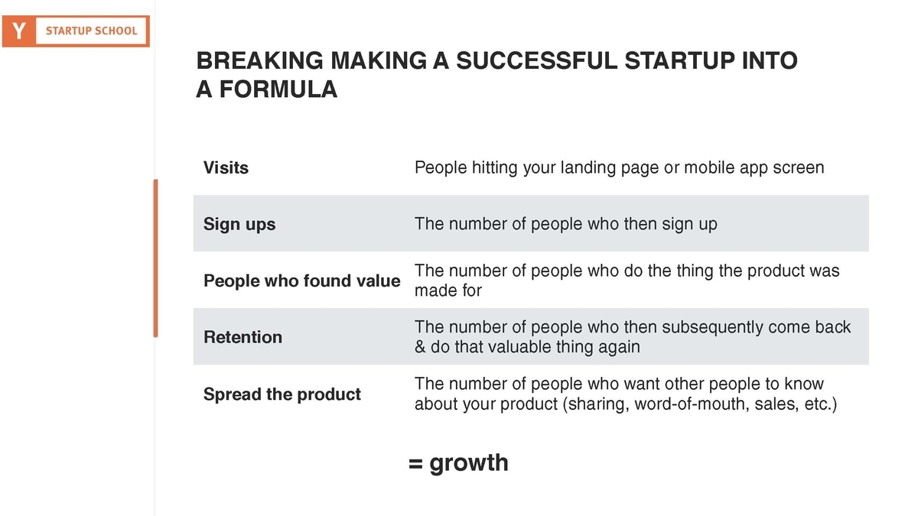This screenshot has width=918, height=516.
Task: Click the description 'subsequently come back'
Action: click(633, 337)
